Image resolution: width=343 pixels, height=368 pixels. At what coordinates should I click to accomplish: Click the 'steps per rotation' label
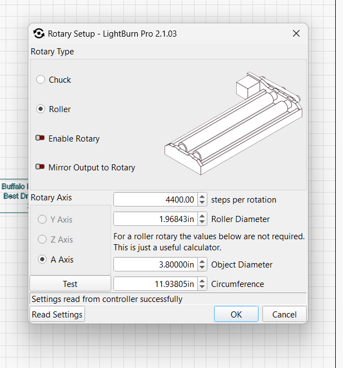[243, 200]
